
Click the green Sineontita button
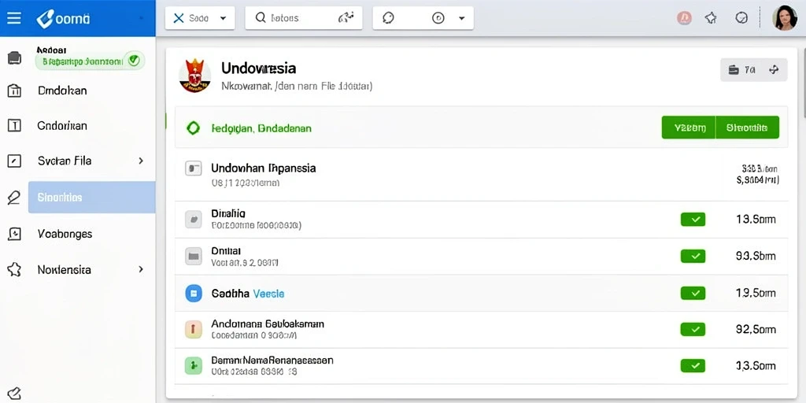point(747,128)
